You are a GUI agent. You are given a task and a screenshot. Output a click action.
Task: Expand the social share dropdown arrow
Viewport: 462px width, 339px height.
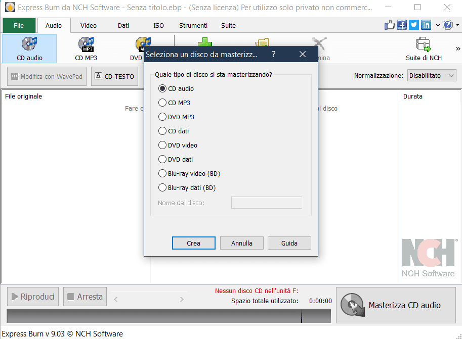coord(438,25)
